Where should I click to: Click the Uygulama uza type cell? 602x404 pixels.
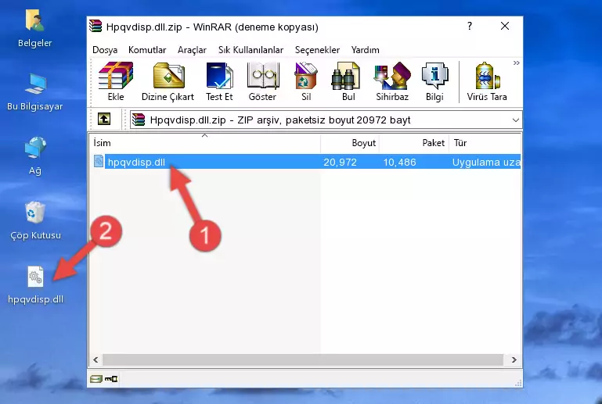coord(486,162)
